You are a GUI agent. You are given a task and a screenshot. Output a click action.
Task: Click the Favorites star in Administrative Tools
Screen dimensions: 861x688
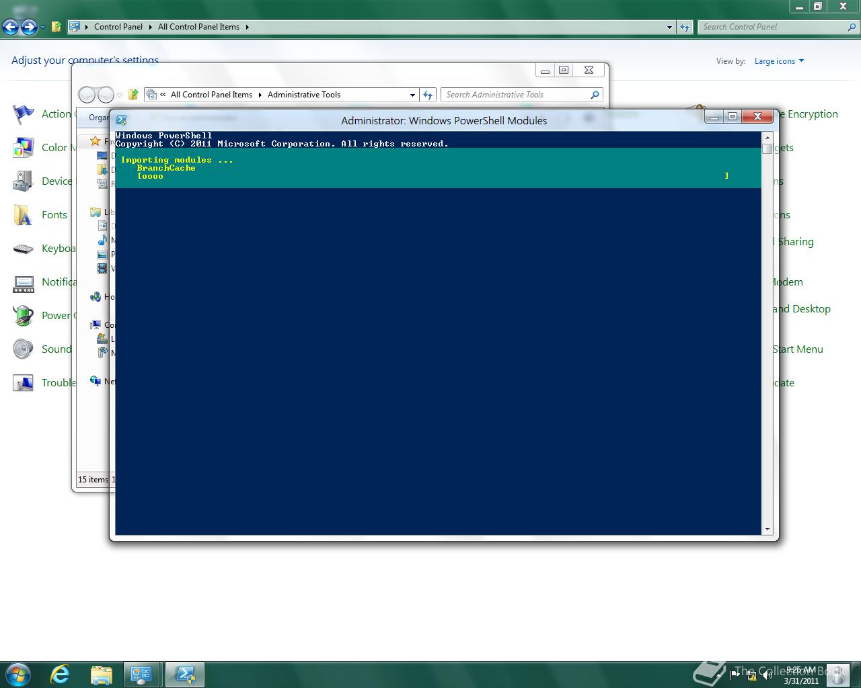[x=96, y=141]
